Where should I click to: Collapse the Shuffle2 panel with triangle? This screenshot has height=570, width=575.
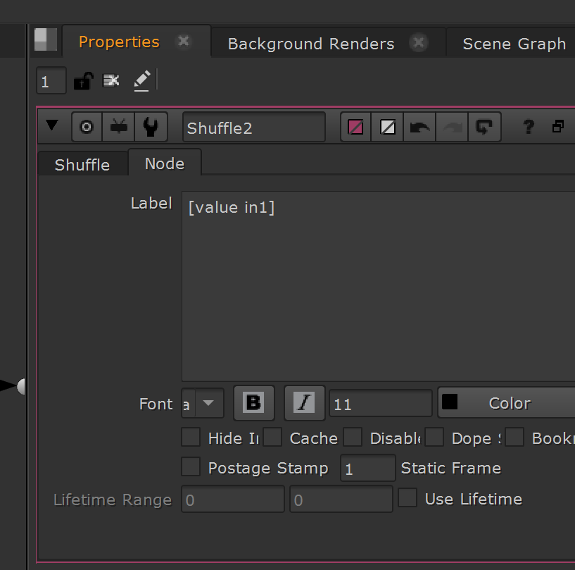point(52,125)
